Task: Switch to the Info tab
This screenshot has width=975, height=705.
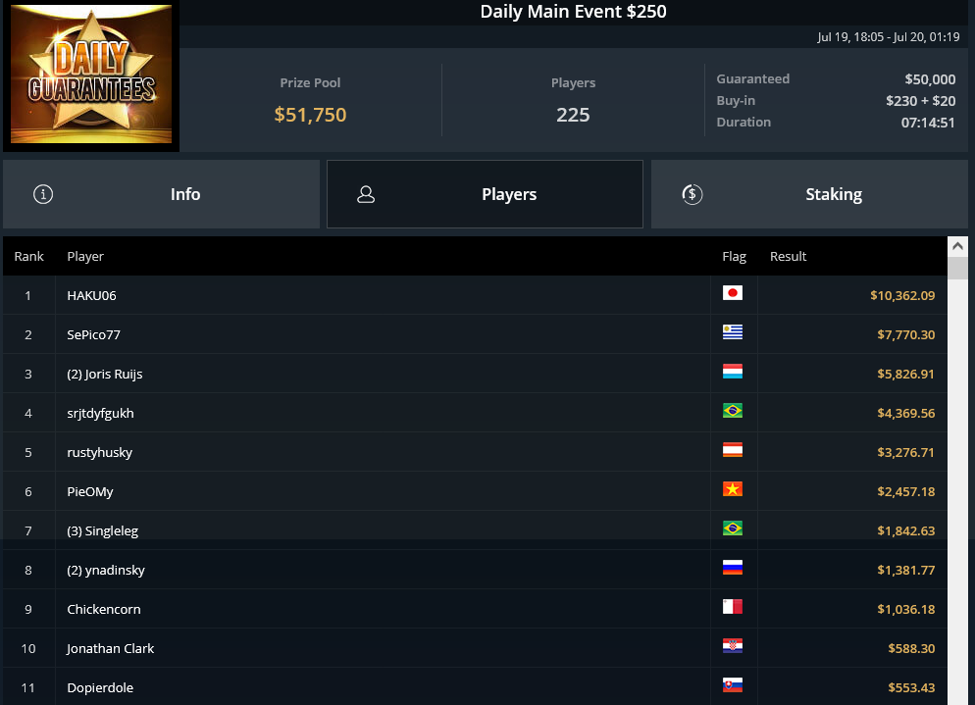Action: [x=161, y=194]
